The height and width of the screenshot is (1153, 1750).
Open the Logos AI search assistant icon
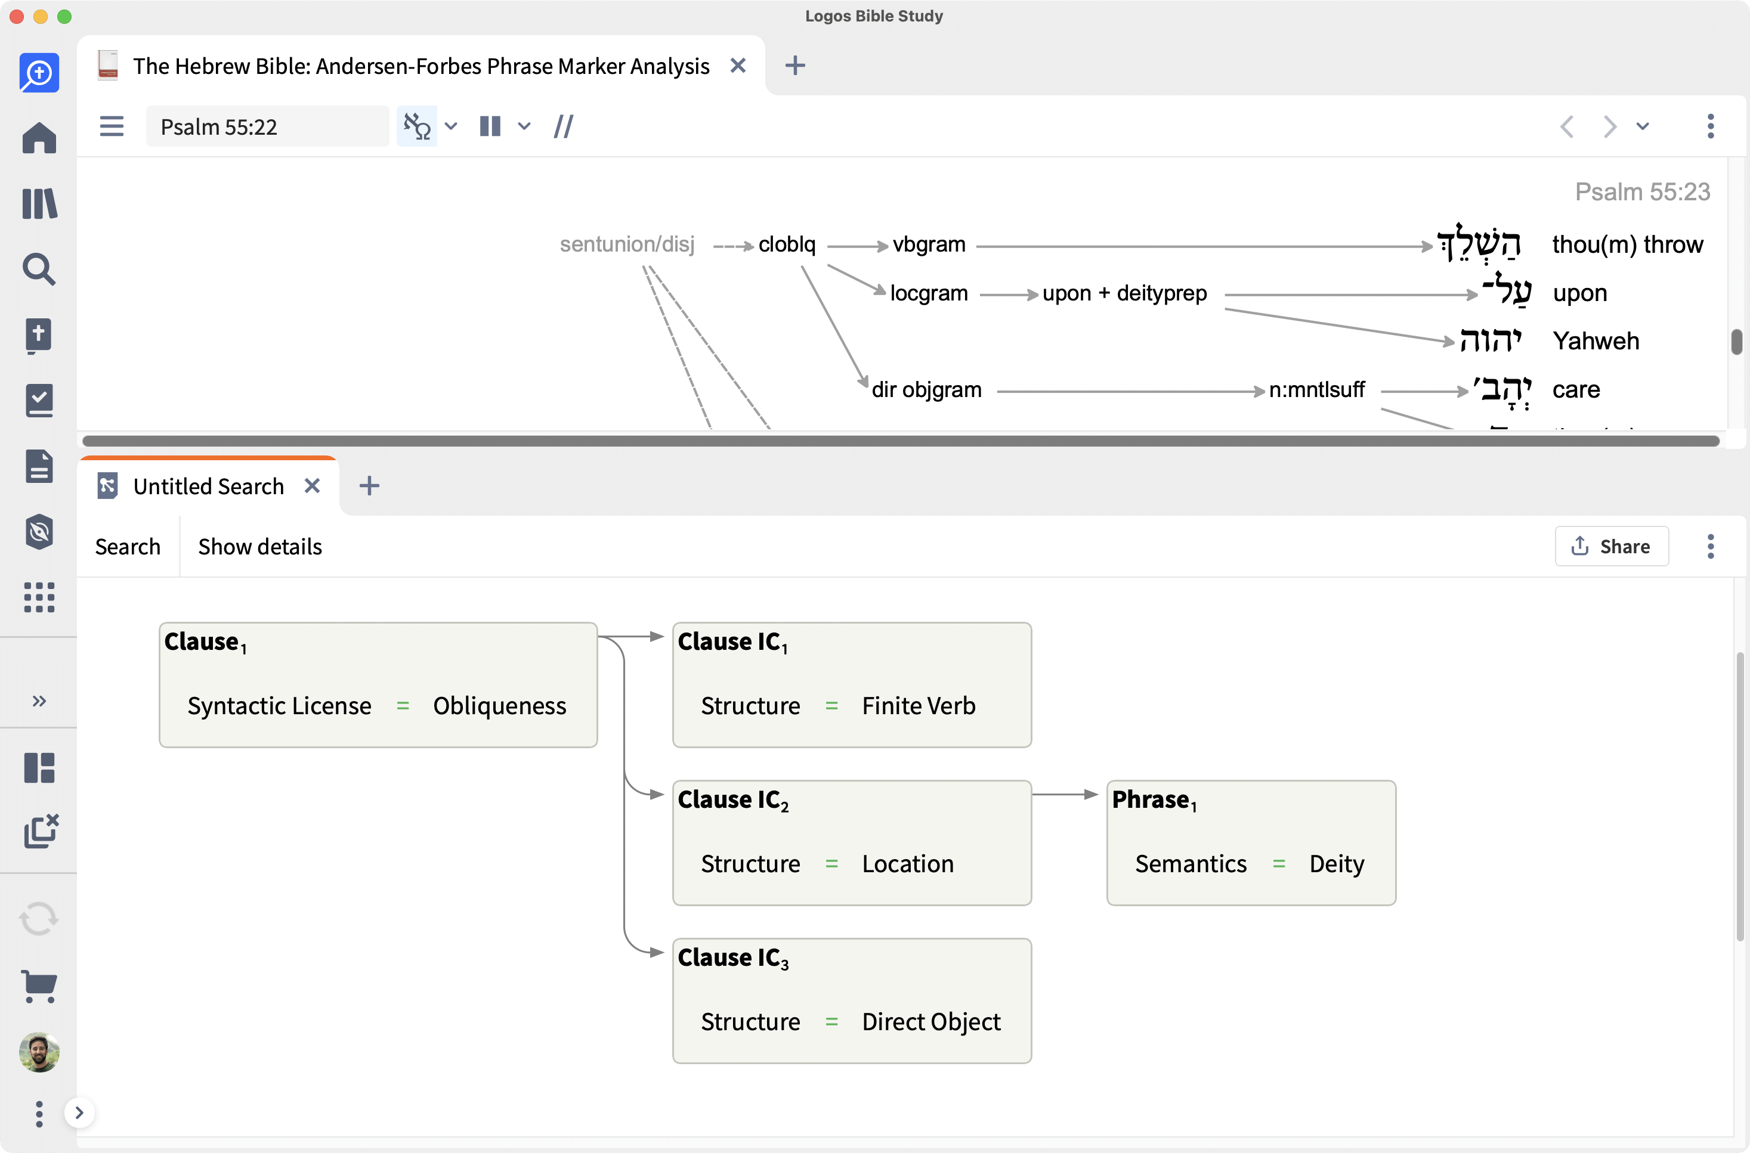[39, 73]
